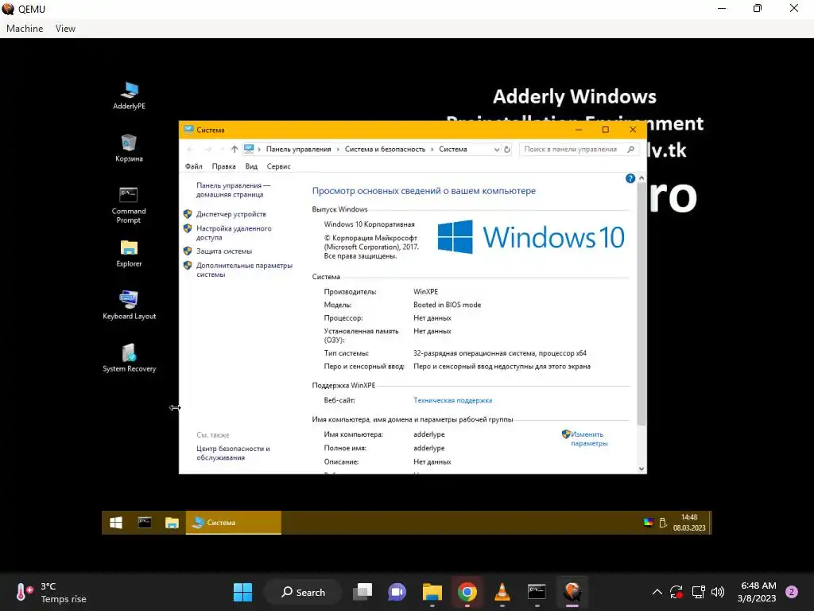Image resolution: width=814 pixels, height=611 pixels.
Task: Select the Keyboard Layout desktop icon
Action: click(129, 305)
